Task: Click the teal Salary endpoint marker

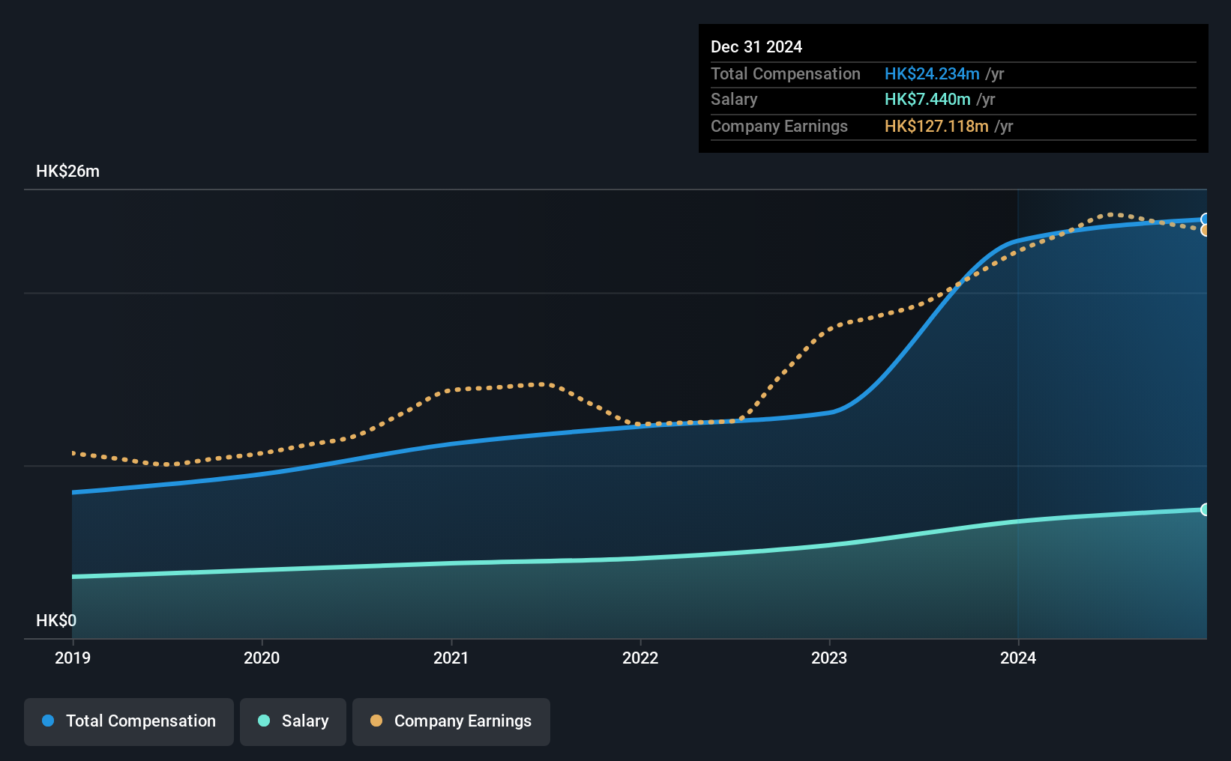Action: 1205,509
